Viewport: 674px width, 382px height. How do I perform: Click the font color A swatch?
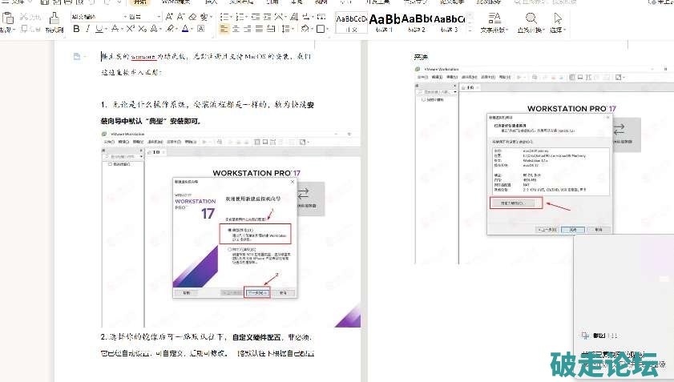[x=184, y=29]
